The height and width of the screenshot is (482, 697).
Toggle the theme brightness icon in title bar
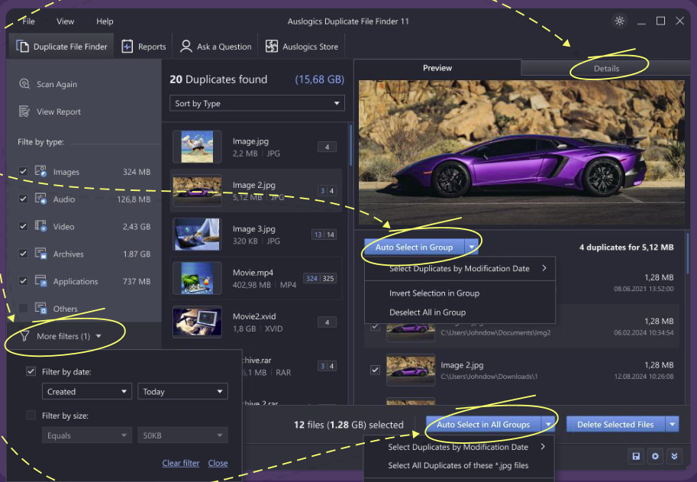[x=619, y=21]
